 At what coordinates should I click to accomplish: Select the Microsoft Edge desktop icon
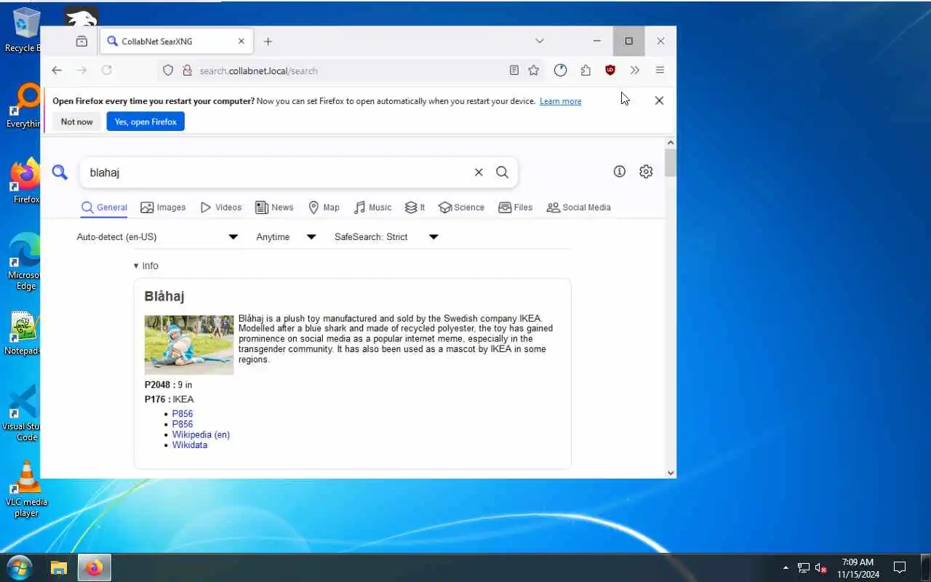[23, 262]
